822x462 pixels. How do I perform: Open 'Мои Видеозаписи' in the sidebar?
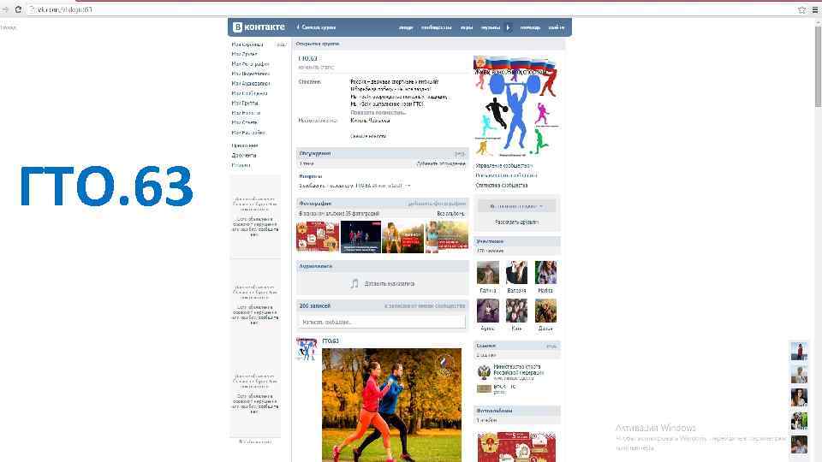(x=251, y=74)
